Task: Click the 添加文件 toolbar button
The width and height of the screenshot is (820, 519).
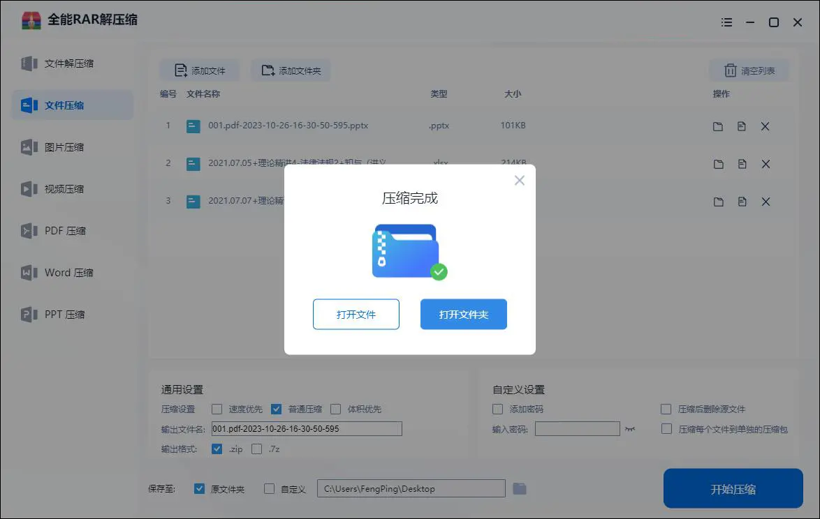Action: click(x=199, y=70)
